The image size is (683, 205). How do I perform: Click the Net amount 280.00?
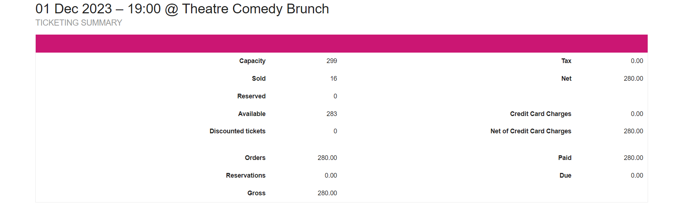click(x=633, y=79)
